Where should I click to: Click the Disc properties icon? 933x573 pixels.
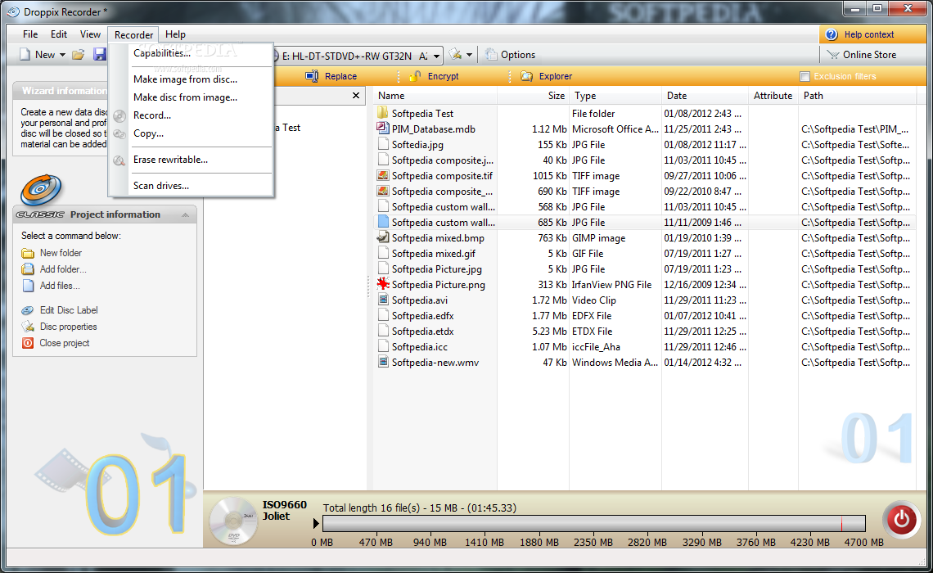pos(28,327)
